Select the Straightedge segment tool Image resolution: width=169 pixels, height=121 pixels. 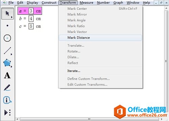coord(7,51)
